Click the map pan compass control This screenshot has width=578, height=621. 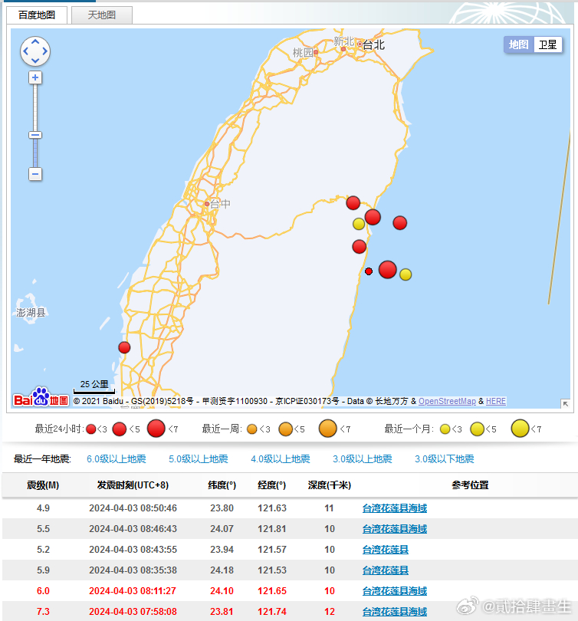[35, 52]
